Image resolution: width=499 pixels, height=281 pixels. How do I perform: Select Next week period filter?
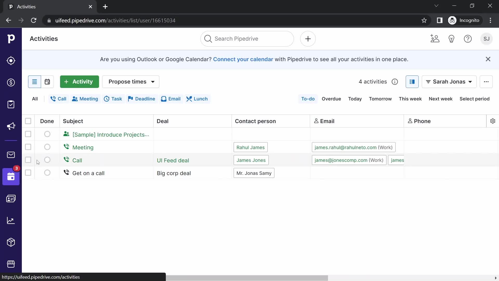441,99
